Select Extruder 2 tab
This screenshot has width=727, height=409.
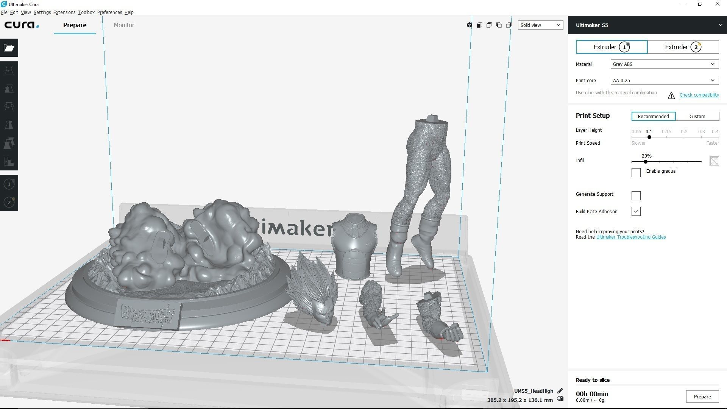click(683, 47)
